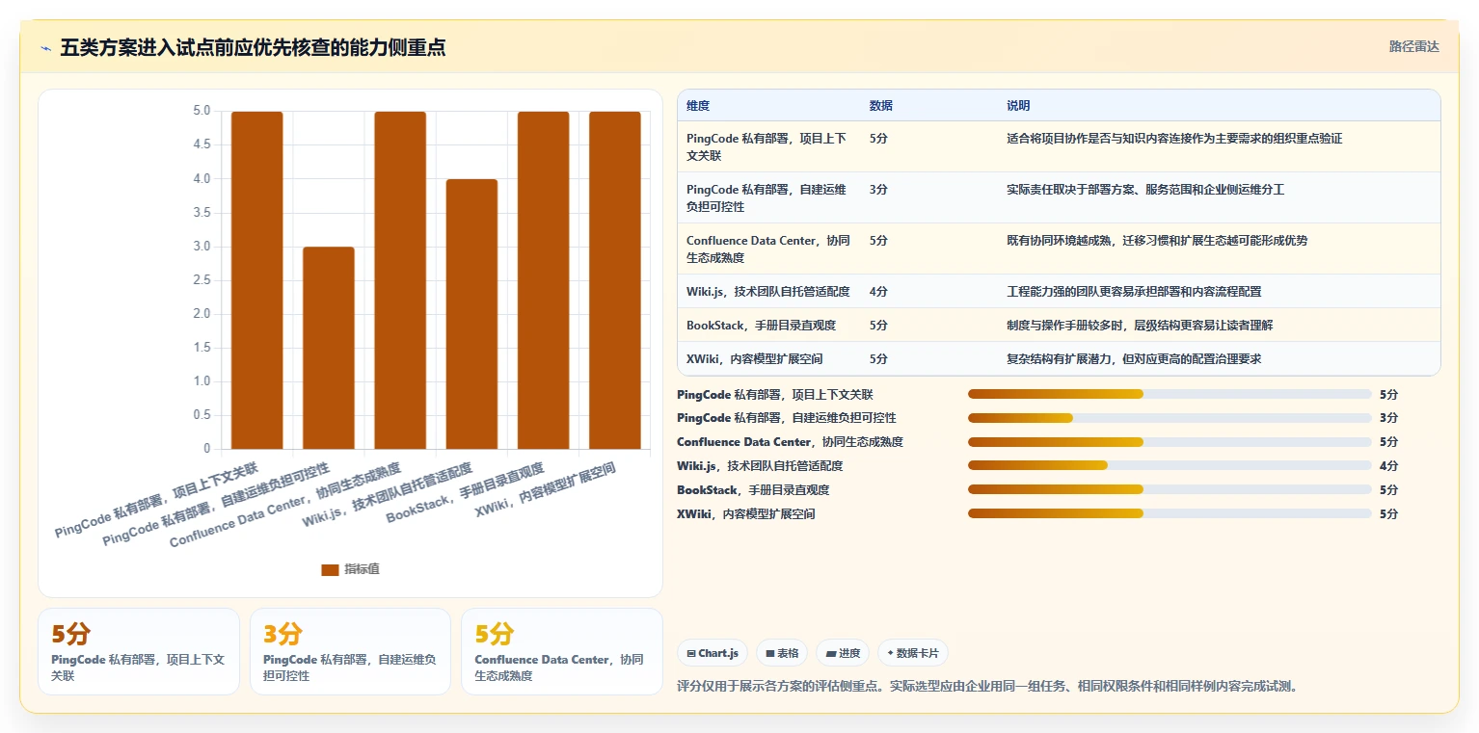Click description 复杂结构有扩展潜力，但对应更高的配置治理要求
Image resolution: width=1479 pixels, height=733 pixels.
[x=1134, y=358]
